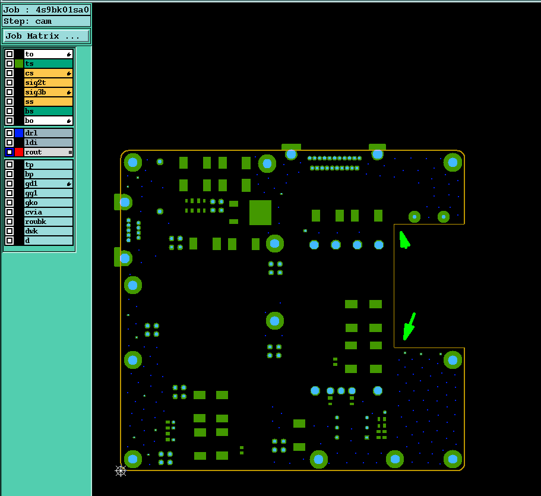Select the 'ldi' layer row
Viewport: 541px width, 496px height.
(48, 142)
